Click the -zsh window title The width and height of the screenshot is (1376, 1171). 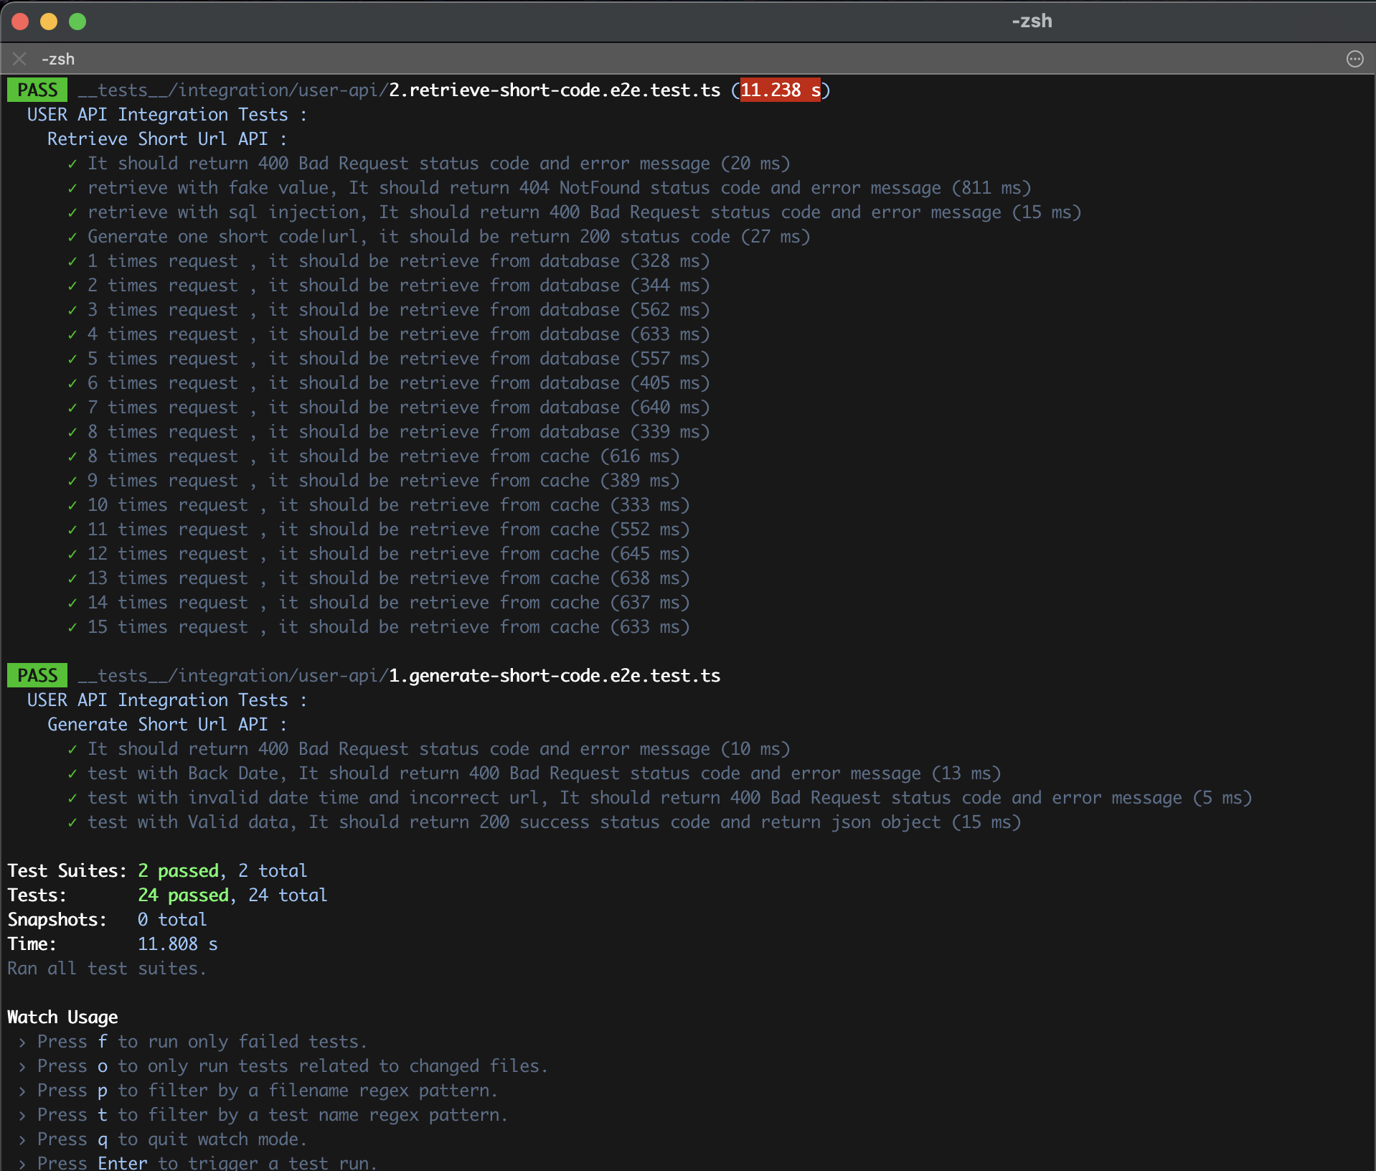tap(1032, 21)
